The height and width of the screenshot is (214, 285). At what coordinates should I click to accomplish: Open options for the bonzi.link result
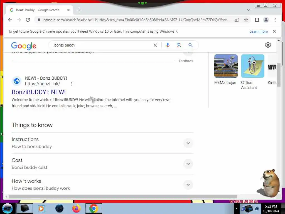click(72, 84)
